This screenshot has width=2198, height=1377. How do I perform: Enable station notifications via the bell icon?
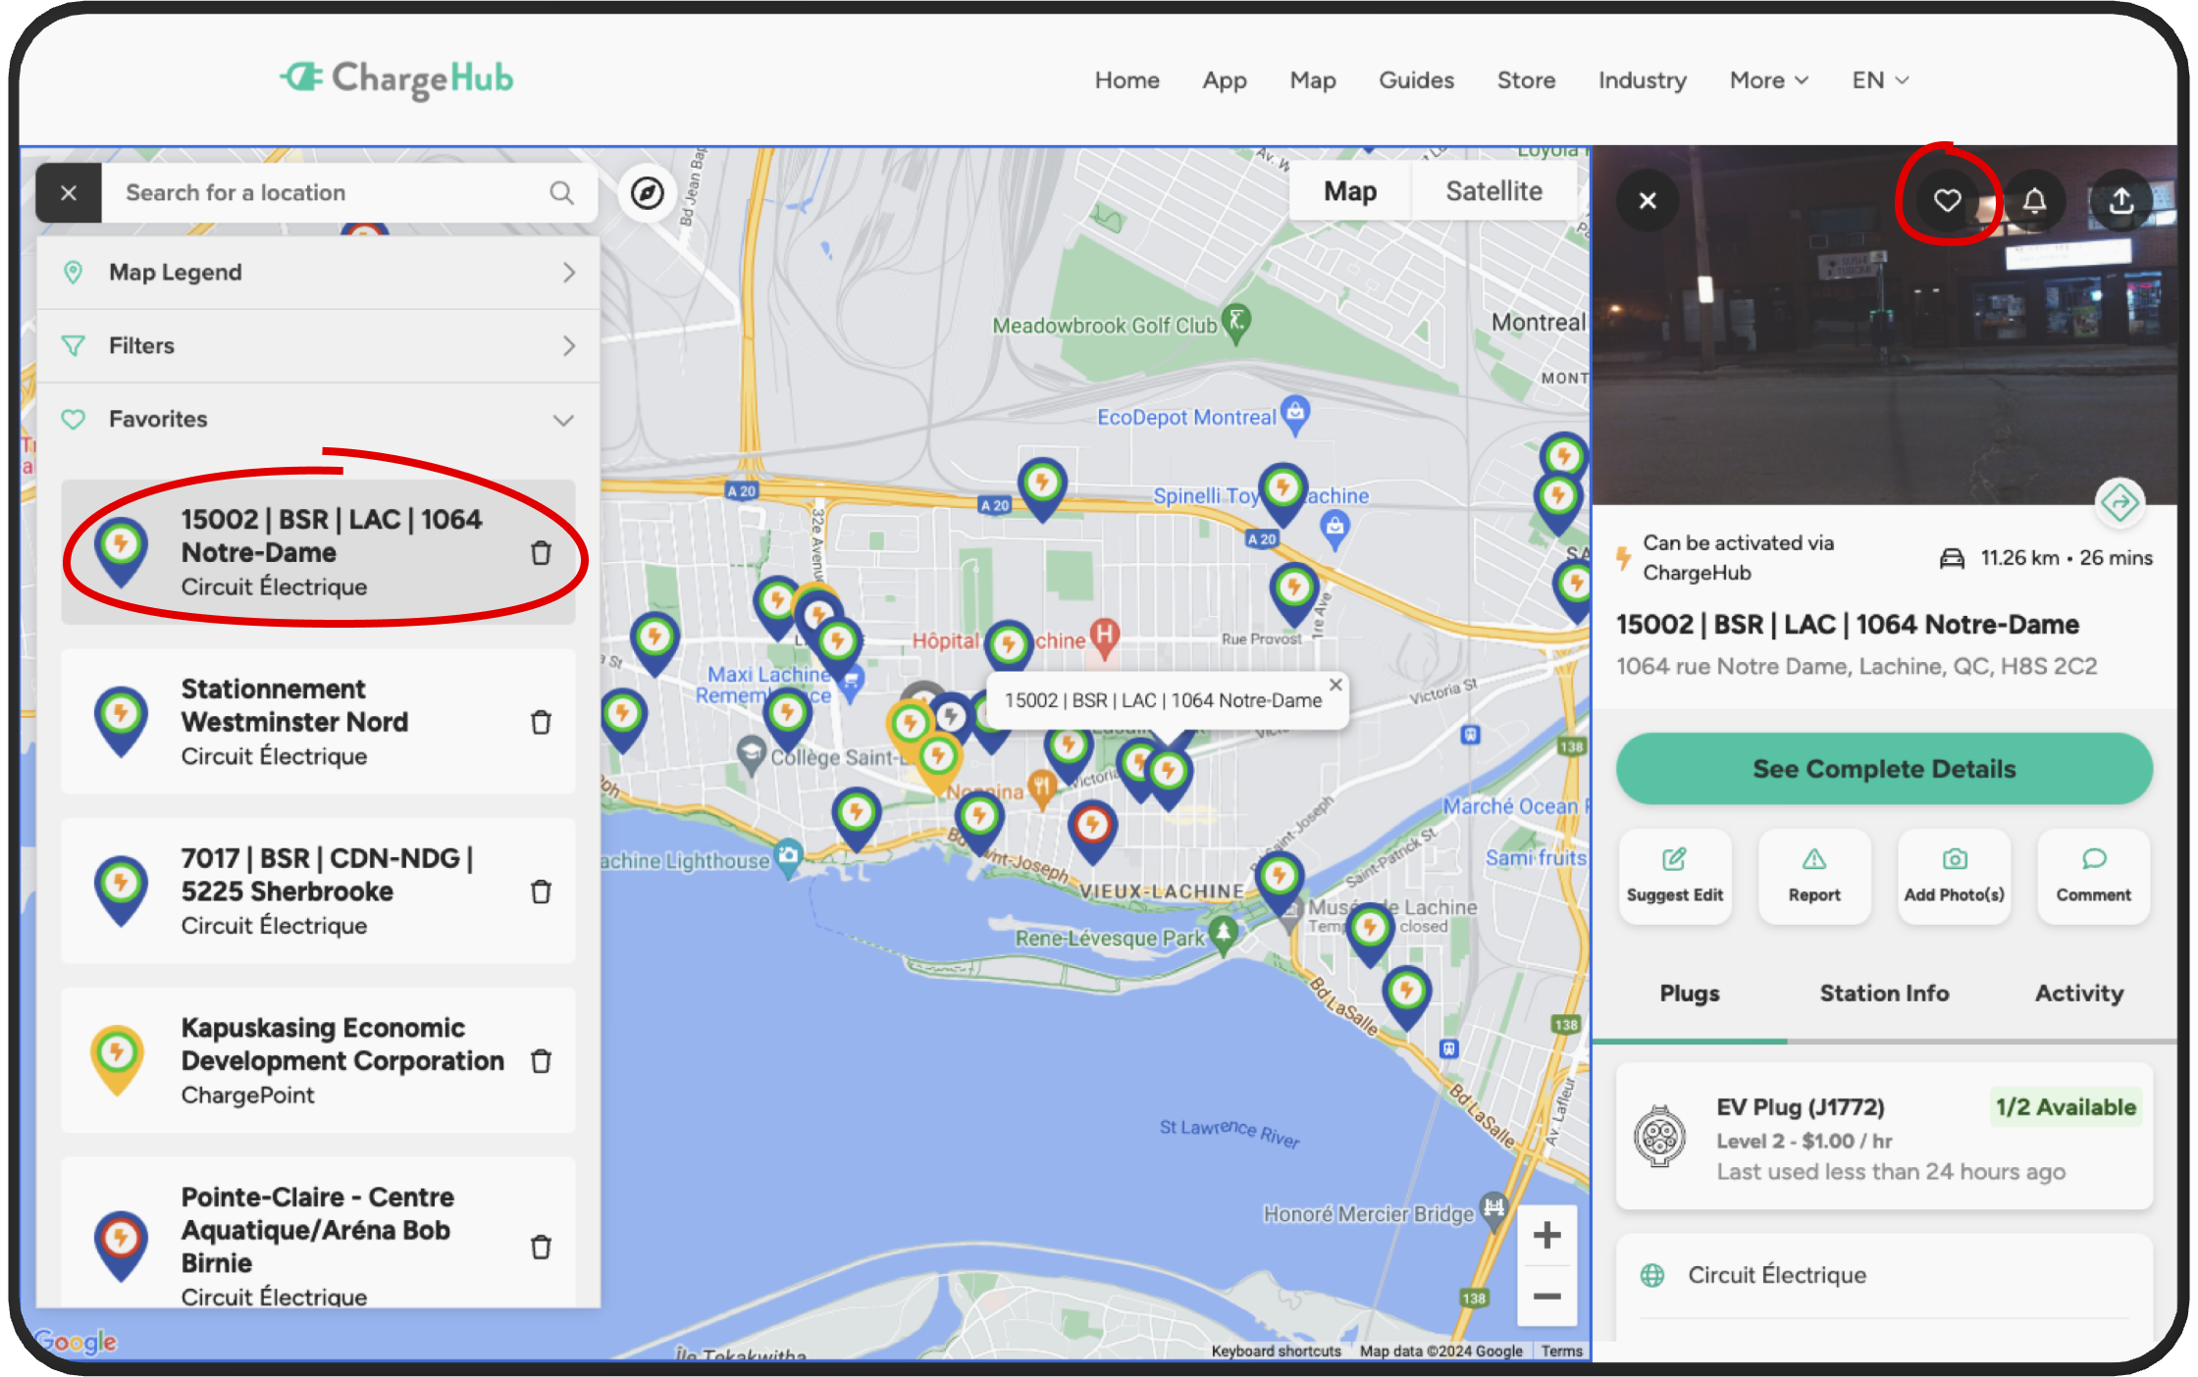pyautogui.click(x=2033, y=201)
